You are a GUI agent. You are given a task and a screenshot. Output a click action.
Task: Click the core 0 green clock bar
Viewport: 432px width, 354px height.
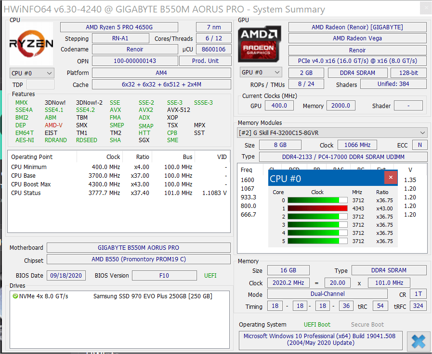317,200
